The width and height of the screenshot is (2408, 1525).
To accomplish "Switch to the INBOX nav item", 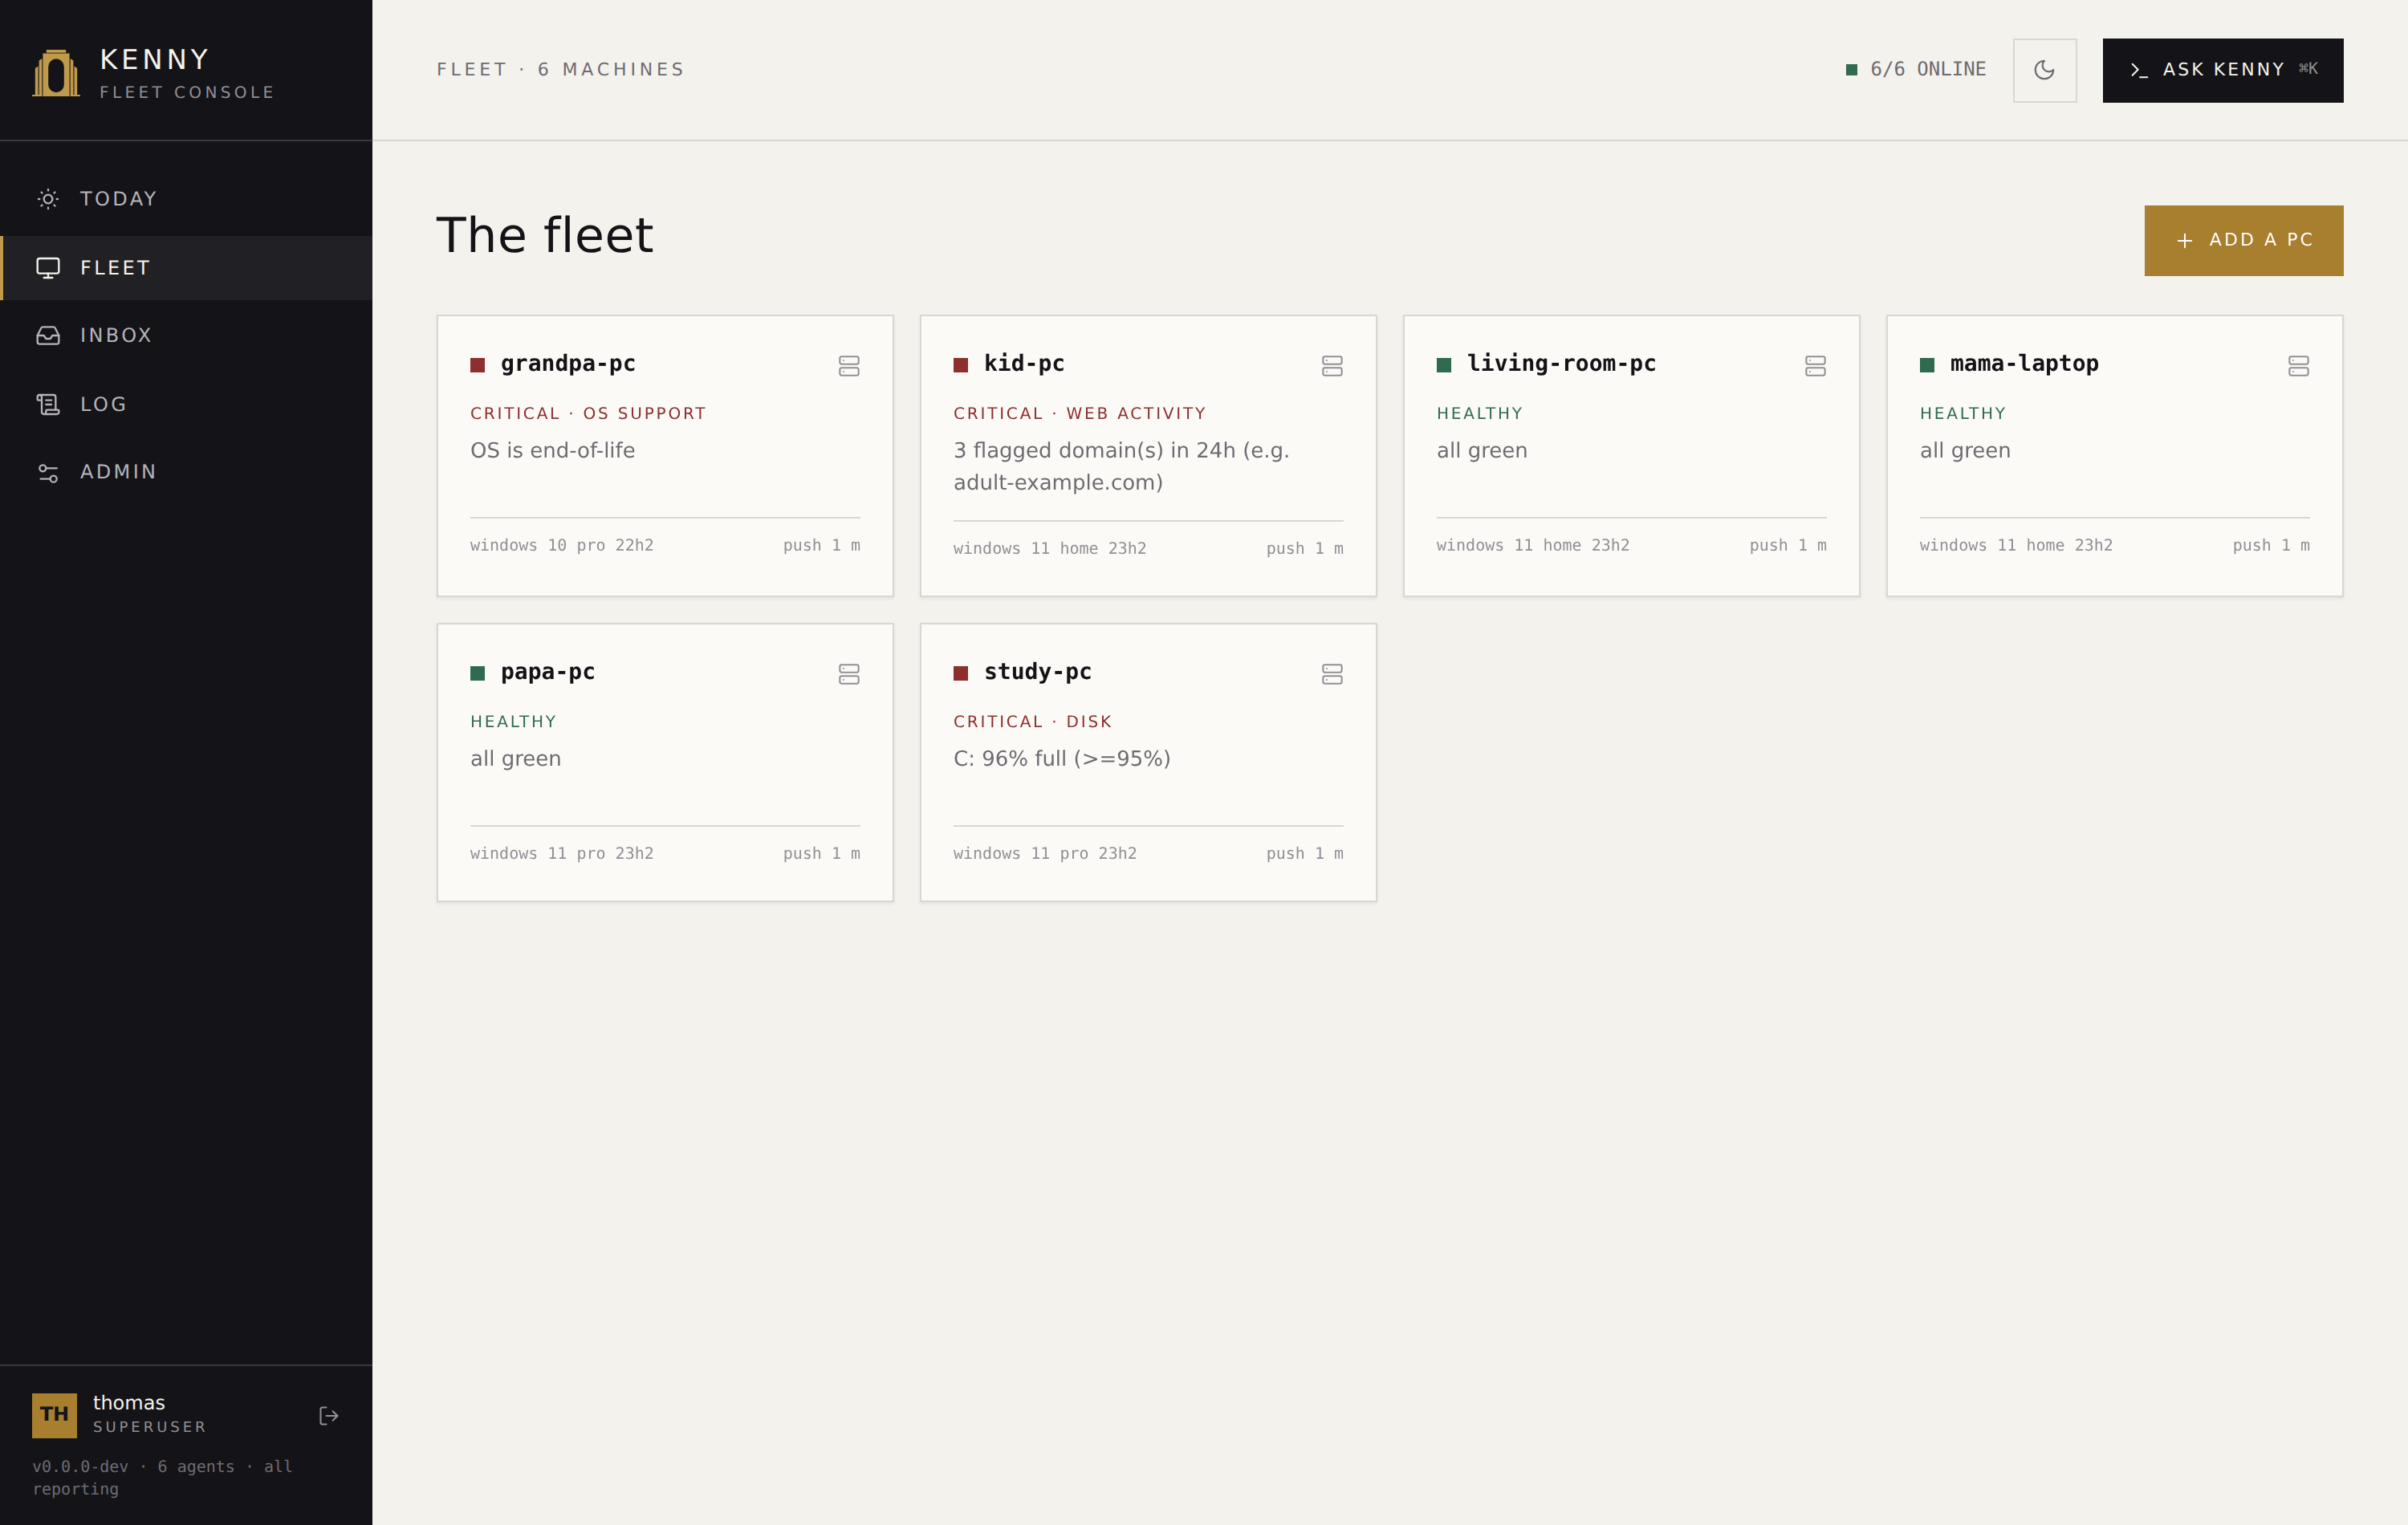I will click(x=186, y=335).
